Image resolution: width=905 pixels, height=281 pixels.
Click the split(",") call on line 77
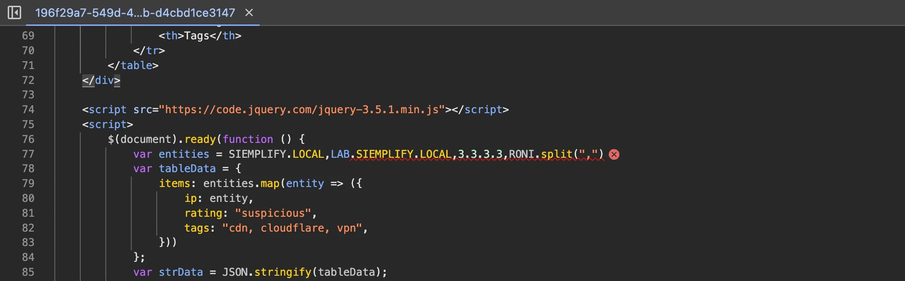[572, 154]
